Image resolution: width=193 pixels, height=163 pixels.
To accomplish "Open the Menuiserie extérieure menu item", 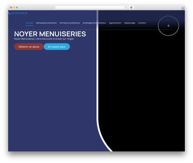I will point(46,23).
